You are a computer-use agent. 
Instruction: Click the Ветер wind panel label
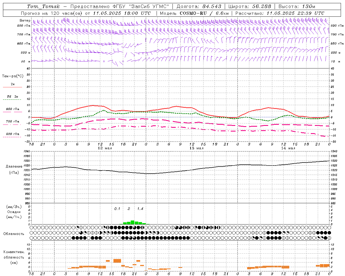click(25, 20)
